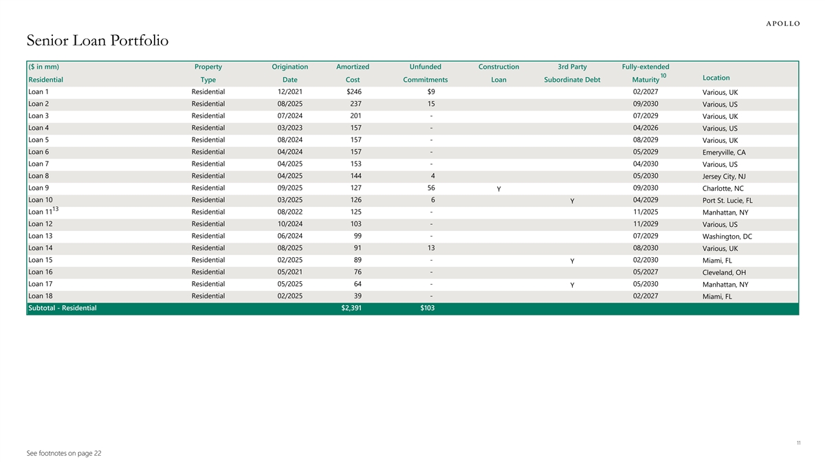Screen dimensions: 825x464
Task: Click the Subtotal - Residential row label
Action: tap(63, 308)
